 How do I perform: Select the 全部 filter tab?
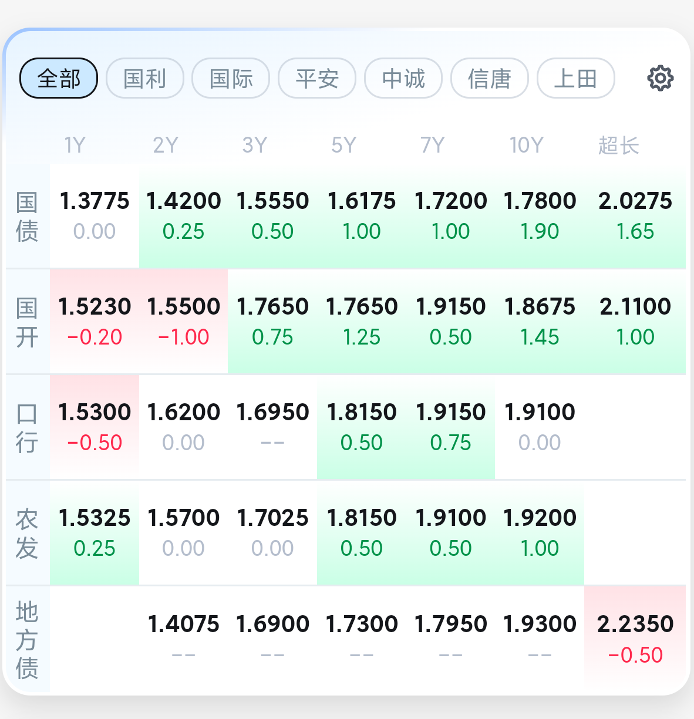(x=59, y=78)
